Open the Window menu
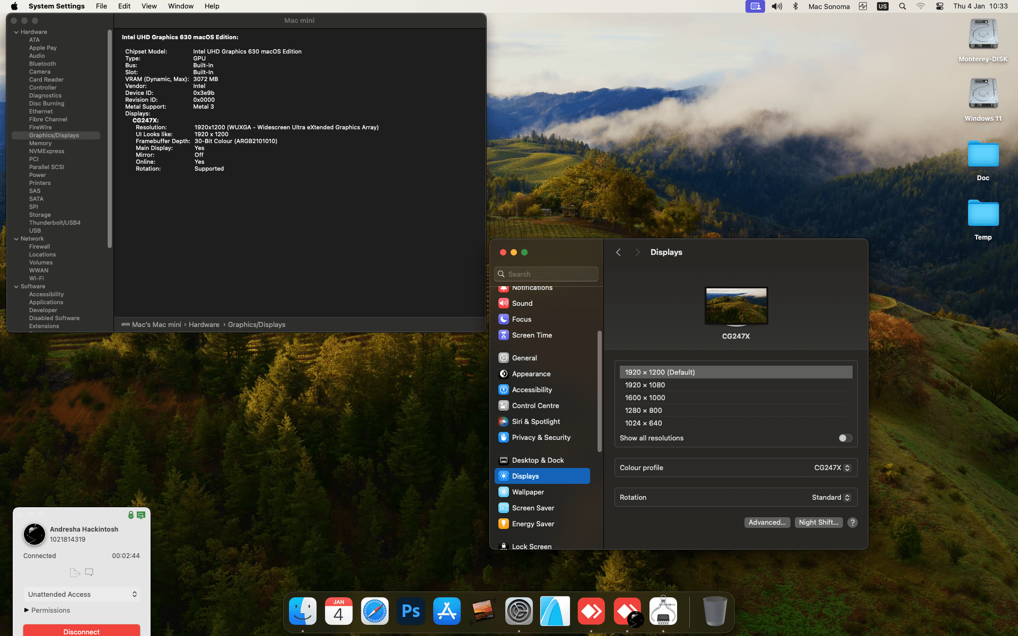This screenshot has height=636, width=1018. 180,6
